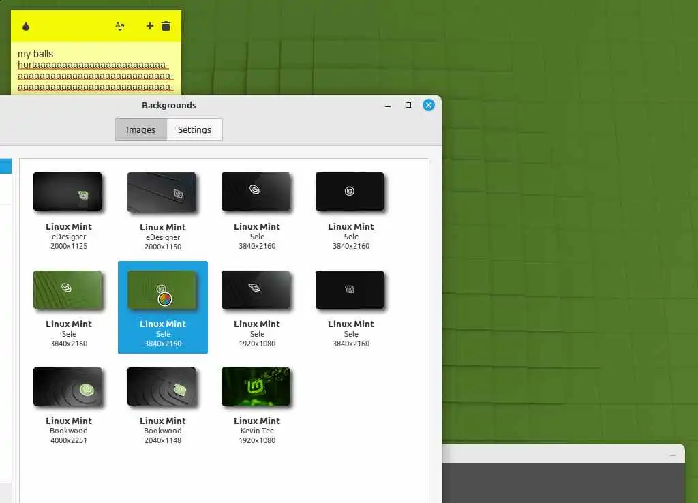Click the '4000x2251' resolution label
The width and height of the screenshot is (698, 503).
(x=69, y=440)
